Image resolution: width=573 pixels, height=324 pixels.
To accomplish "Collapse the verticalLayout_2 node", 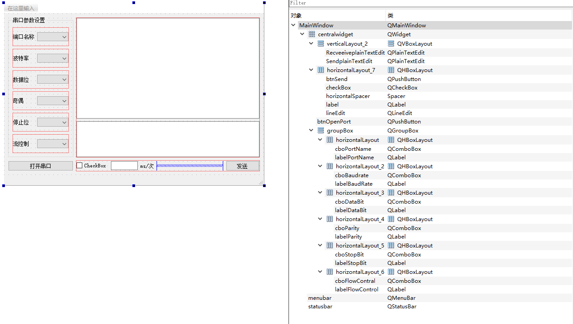I will coord(311,44).
